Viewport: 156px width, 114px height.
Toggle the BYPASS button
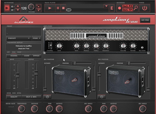click(x=36, y=56)
